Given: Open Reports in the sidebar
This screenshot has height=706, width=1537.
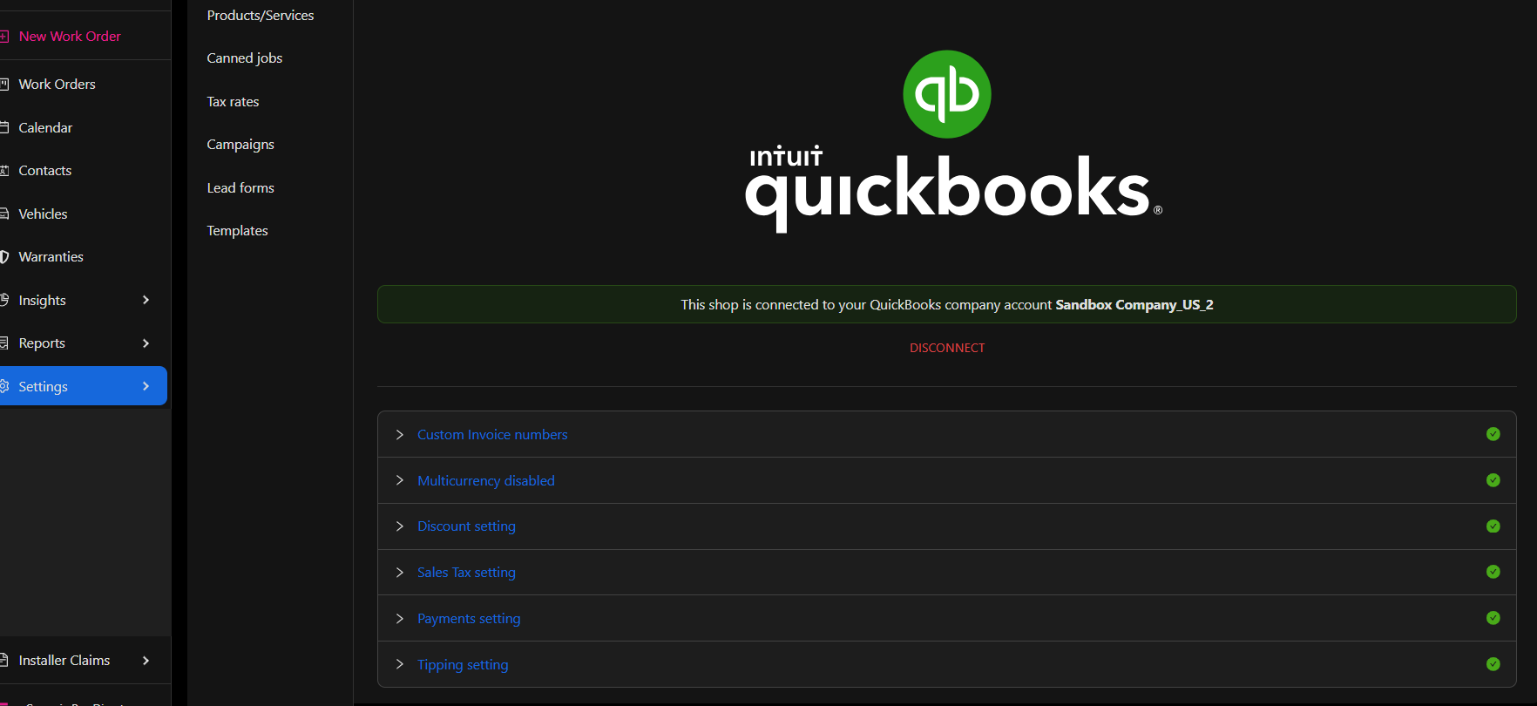Looking at the screenshot, I should 42,343.
